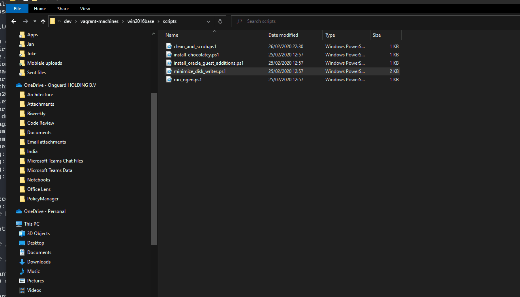
Task: Toggle name column sort direction arrow
Action: (x=214, y=31)
